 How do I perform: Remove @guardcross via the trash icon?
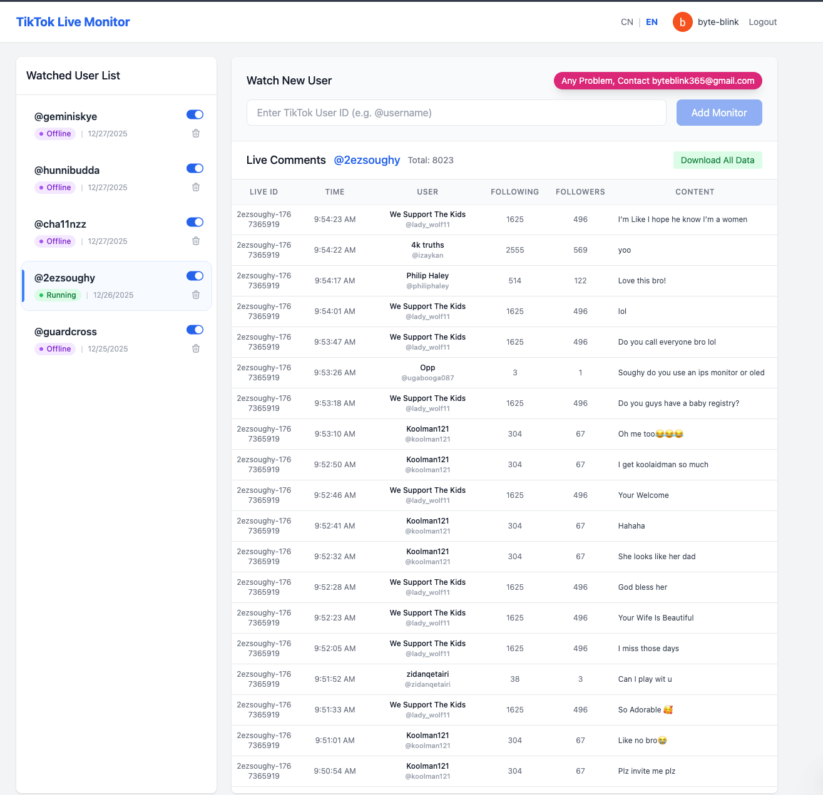tap(195, 348)
